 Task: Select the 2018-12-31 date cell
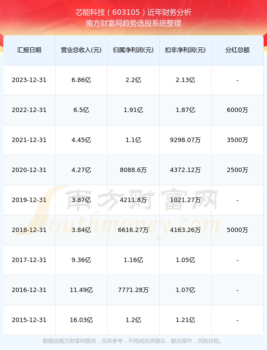point(29,230)
